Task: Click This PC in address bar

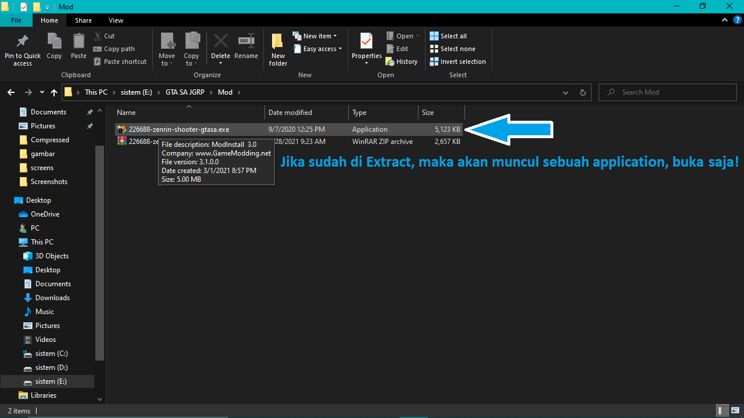Action: pos(96,92)
